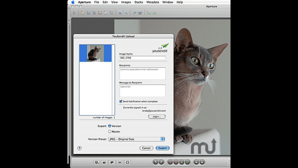Click the Duplicate Version toolbar icon
Image resolution: width=298 pixels, height=168 pixels.
click(140, 13)
